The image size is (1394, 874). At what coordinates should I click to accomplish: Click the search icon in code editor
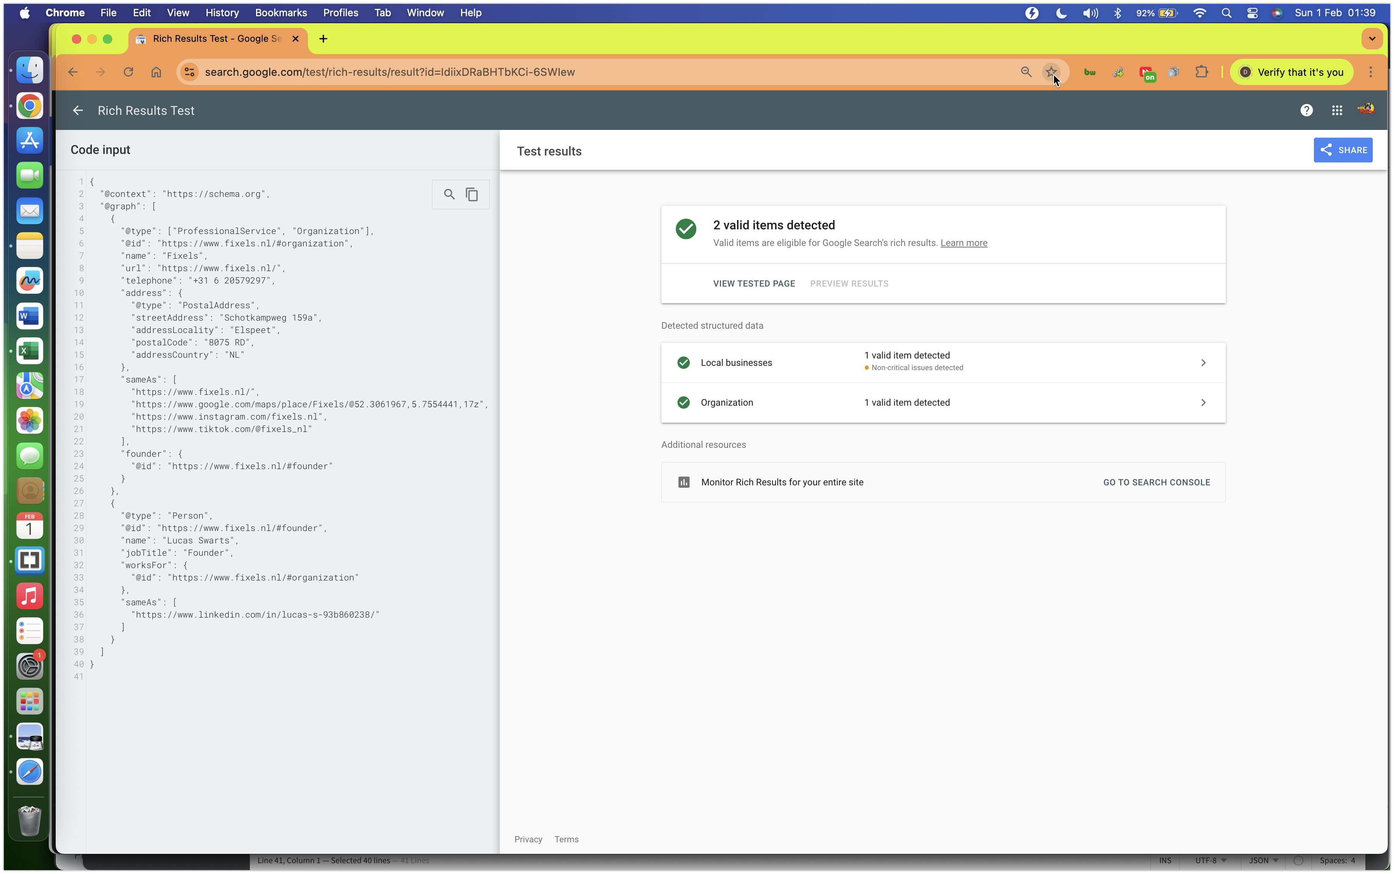click(x=449, y=194)
